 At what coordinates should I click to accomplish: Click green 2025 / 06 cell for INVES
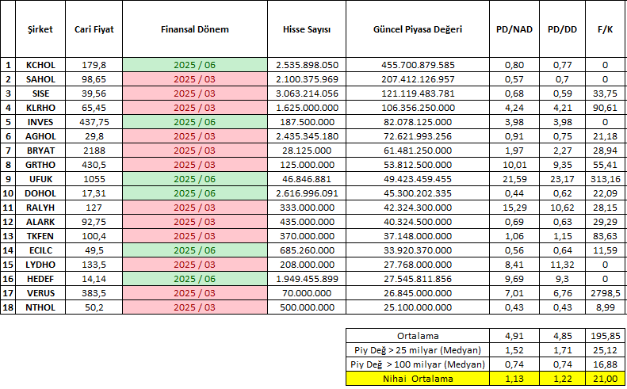(x=195, y=121)
